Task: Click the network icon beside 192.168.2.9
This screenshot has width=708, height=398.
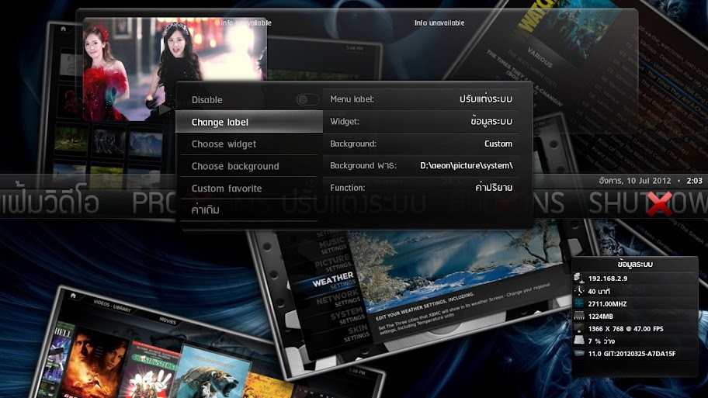Action: (x=579, y=279)
